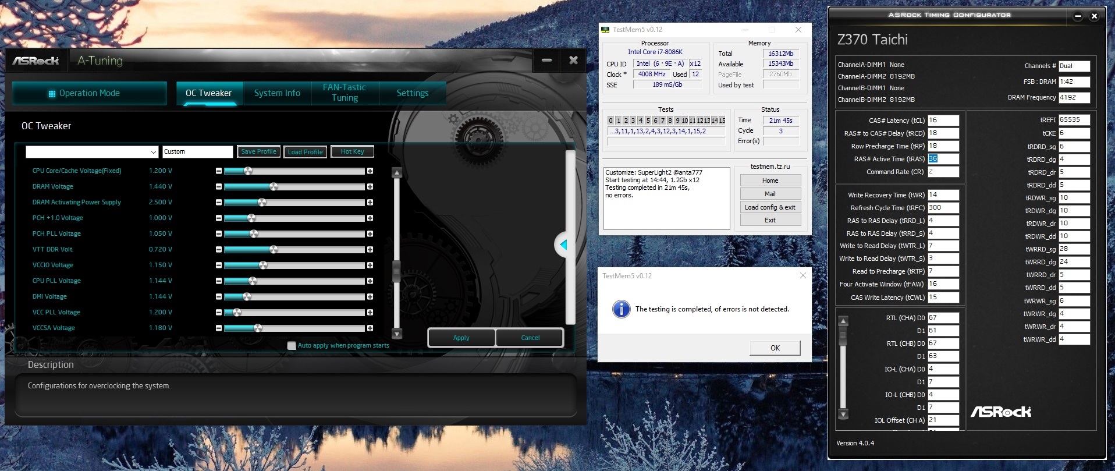
Task: Increase PCH +1.0 Voltage plus icon
Action: 370,218
